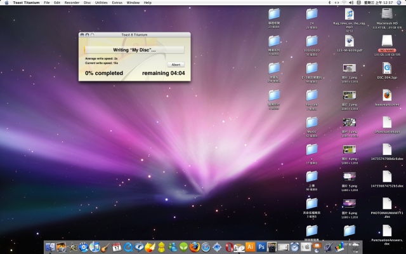Click the writing progress bar in Toast

[134, 50]
